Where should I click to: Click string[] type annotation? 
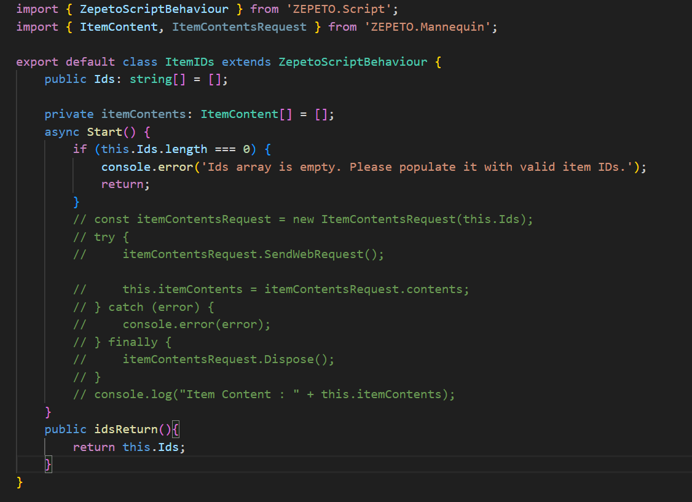click(157, 79)
